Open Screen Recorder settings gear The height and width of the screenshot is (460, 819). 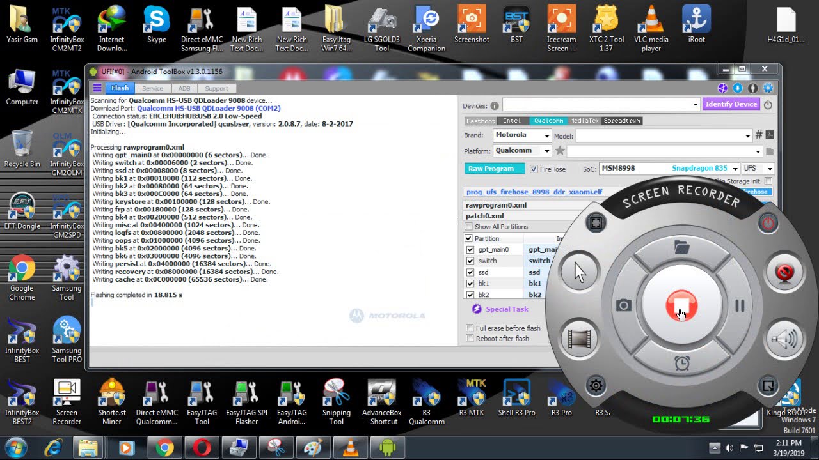596,385
